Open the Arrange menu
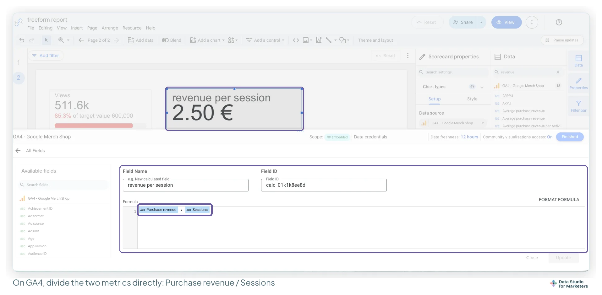The image size is (602, 295). pyautogui.click(x=110, y=28)
